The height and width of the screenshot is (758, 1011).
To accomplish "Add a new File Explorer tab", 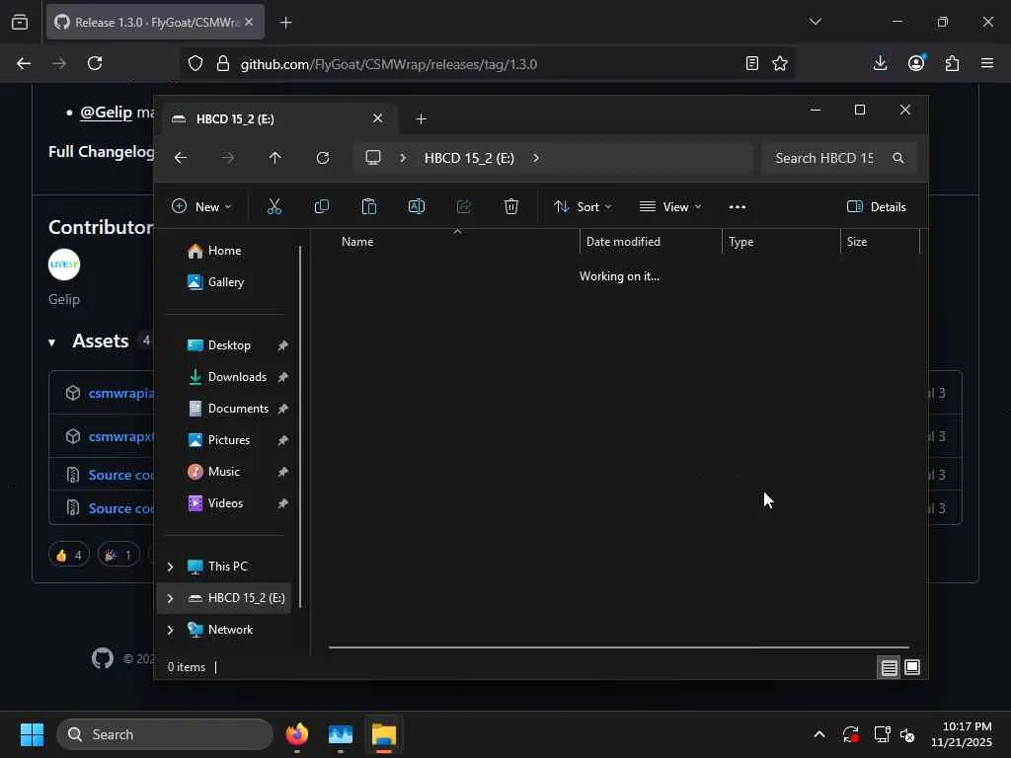I will [421, 118].
